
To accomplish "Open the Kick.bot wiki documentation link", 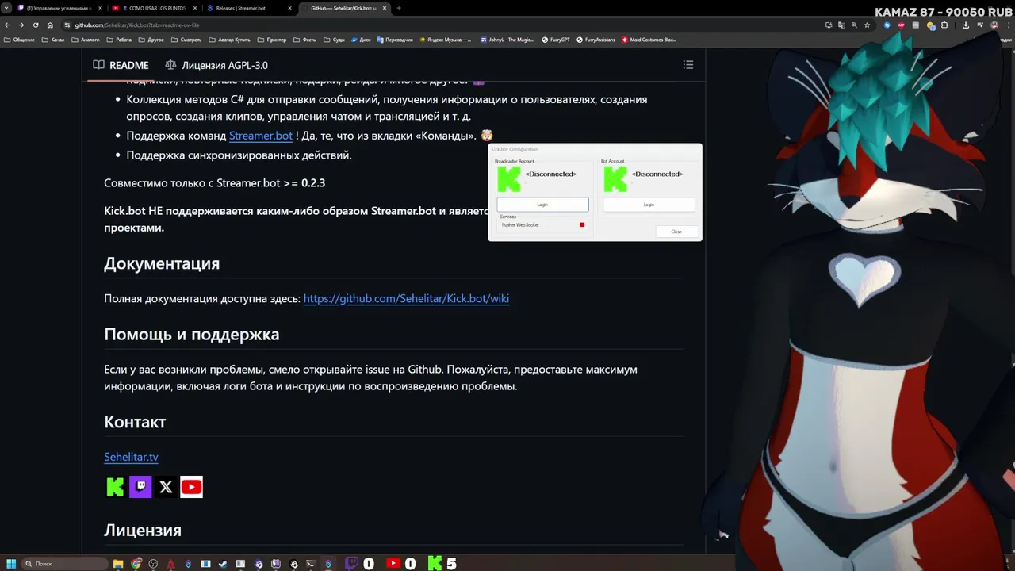I will [406, 298].
